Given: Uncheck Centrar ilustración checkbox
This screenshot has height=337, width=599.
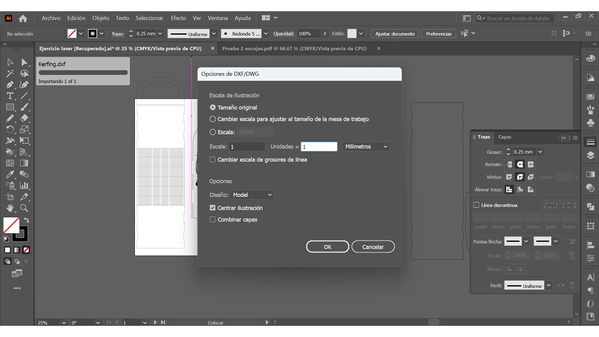Looking at the screenshot, I should [213, 208].
